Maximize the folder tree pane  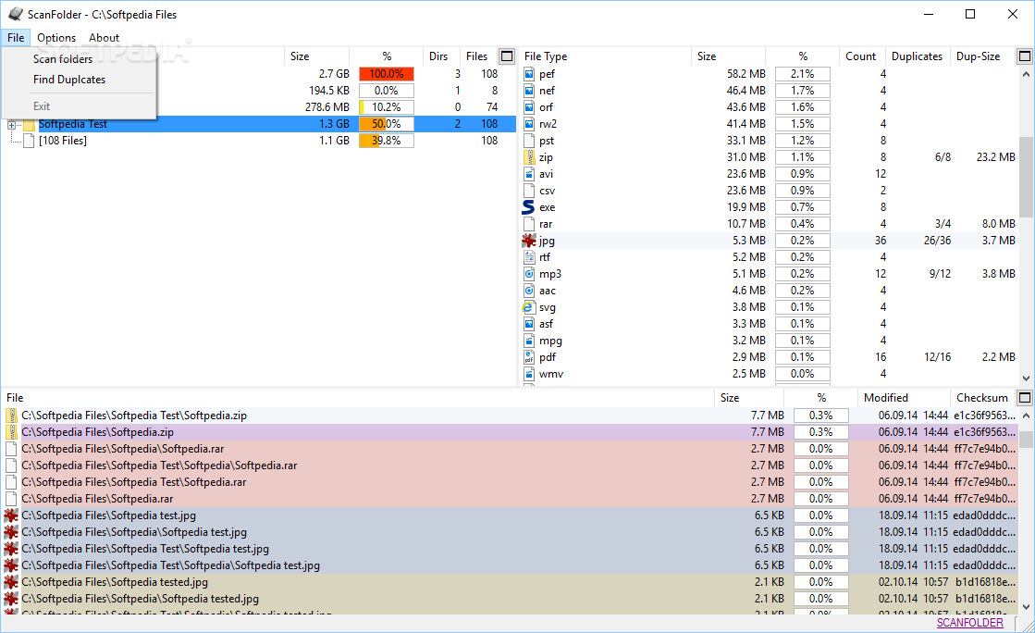507,56
